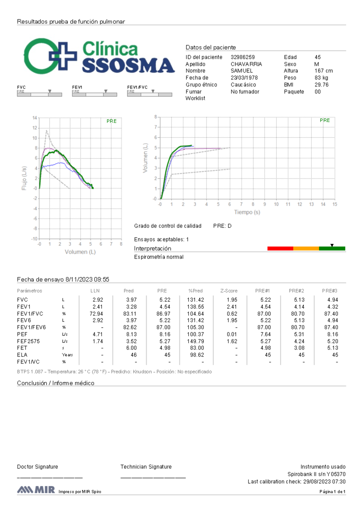Click the FEV1/VC row label
The height and width of the screenshot is (511, 361).
(28, 362)
